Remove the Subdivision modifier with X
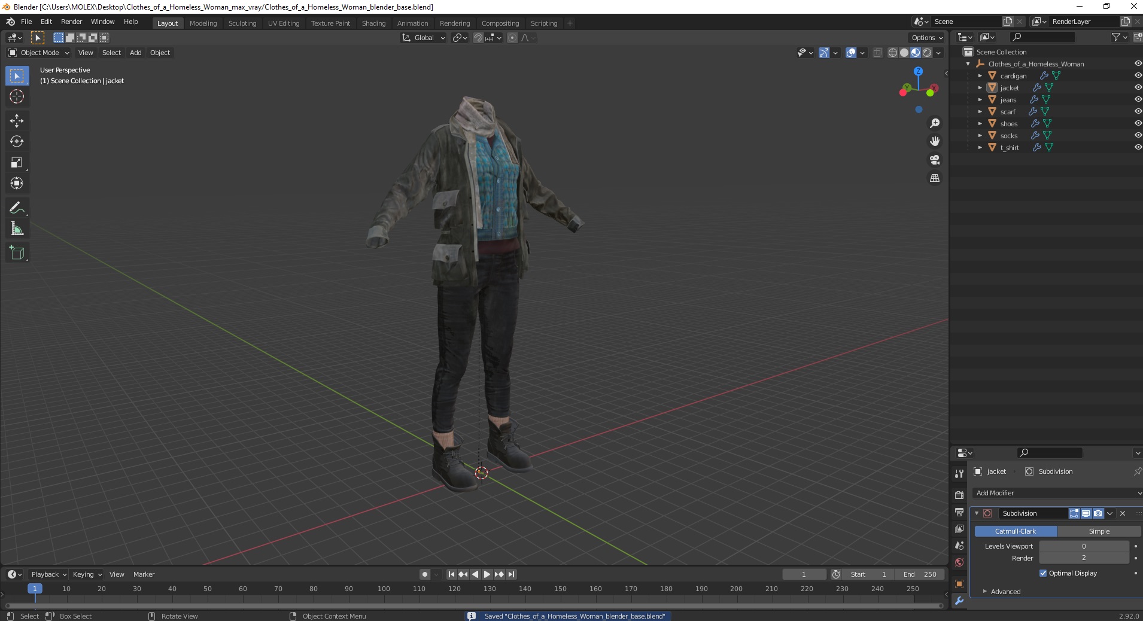The image size is (1143, 621). [x=1123, y=513]
